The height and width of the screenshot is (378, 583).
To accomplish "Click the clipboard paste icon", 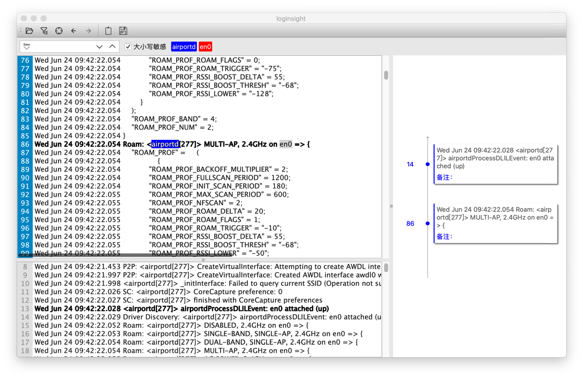I will point(108,31).
